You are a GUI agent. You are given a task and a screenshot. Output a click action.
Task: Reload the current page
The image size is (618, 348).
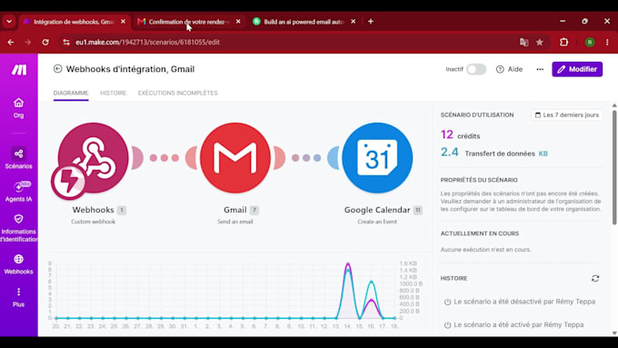[x=45, y=42]
